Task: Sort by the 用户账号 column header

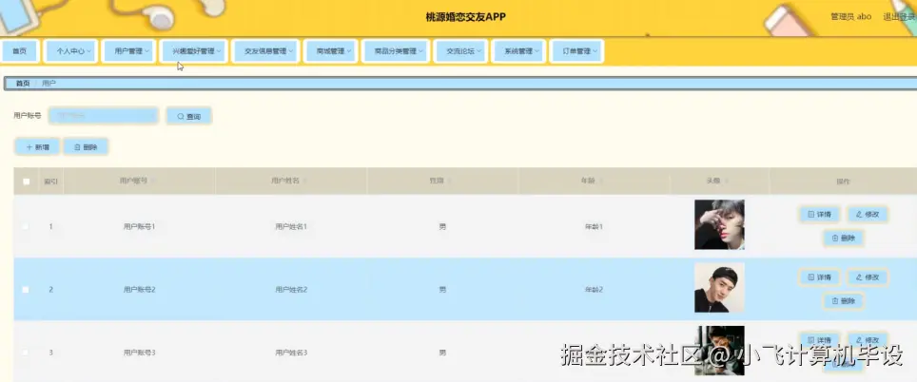Action: point(139,181)
